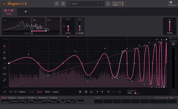
Task: Click the pink diamond position marker
Action: click(x=68, y=37)
